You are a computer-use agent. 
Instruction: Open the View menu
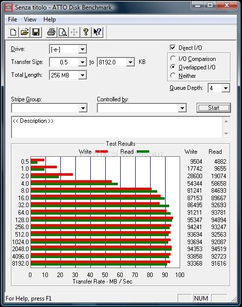tap(30, 19)
